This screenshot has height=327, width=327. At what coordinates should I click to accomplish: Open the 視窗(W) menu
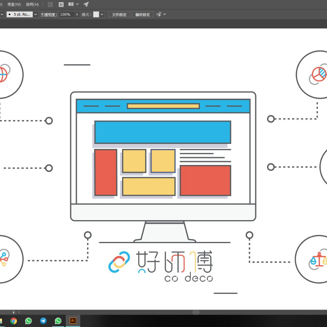tap(14, 4)
